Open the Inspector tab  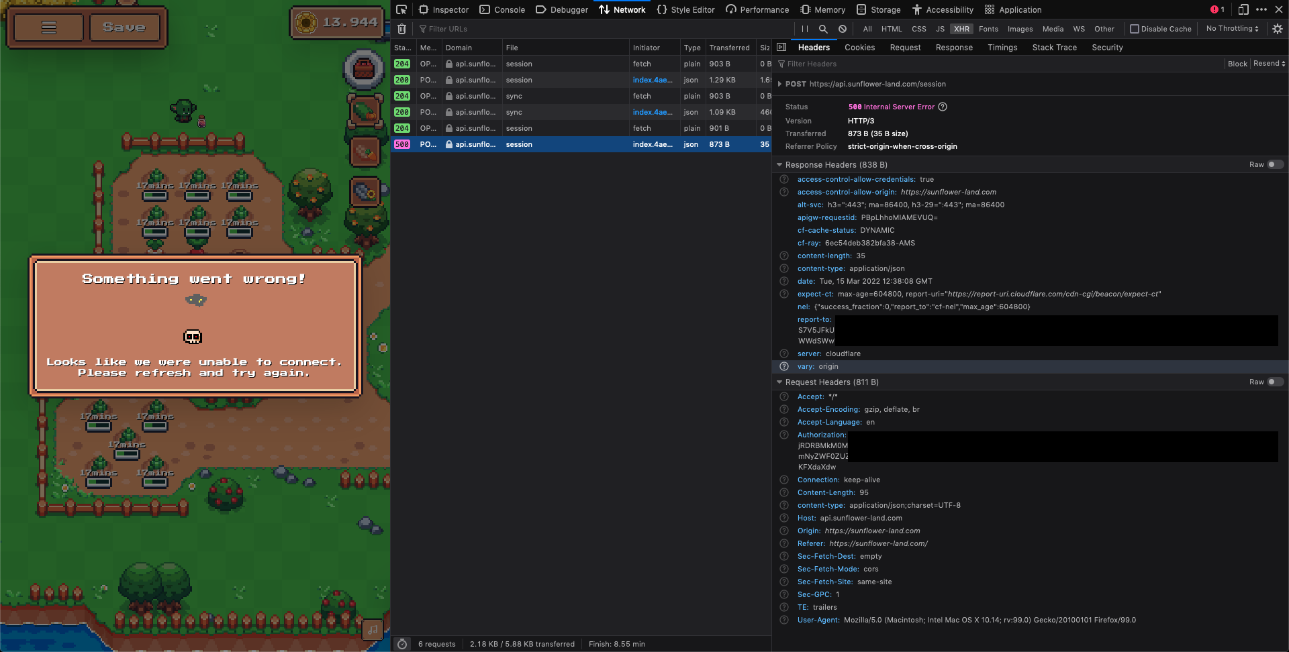coord(444,9)
